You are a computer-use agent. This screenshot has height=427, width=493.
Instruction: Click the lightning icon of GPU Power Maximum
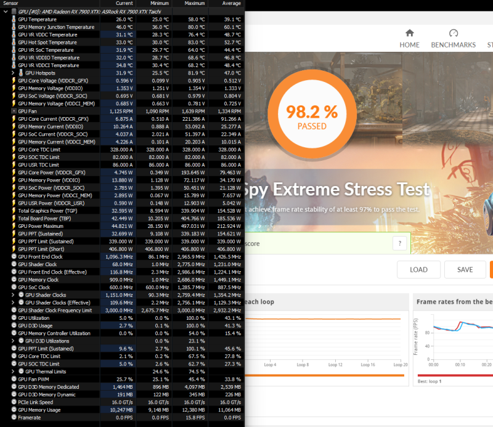tap(14, 226)
